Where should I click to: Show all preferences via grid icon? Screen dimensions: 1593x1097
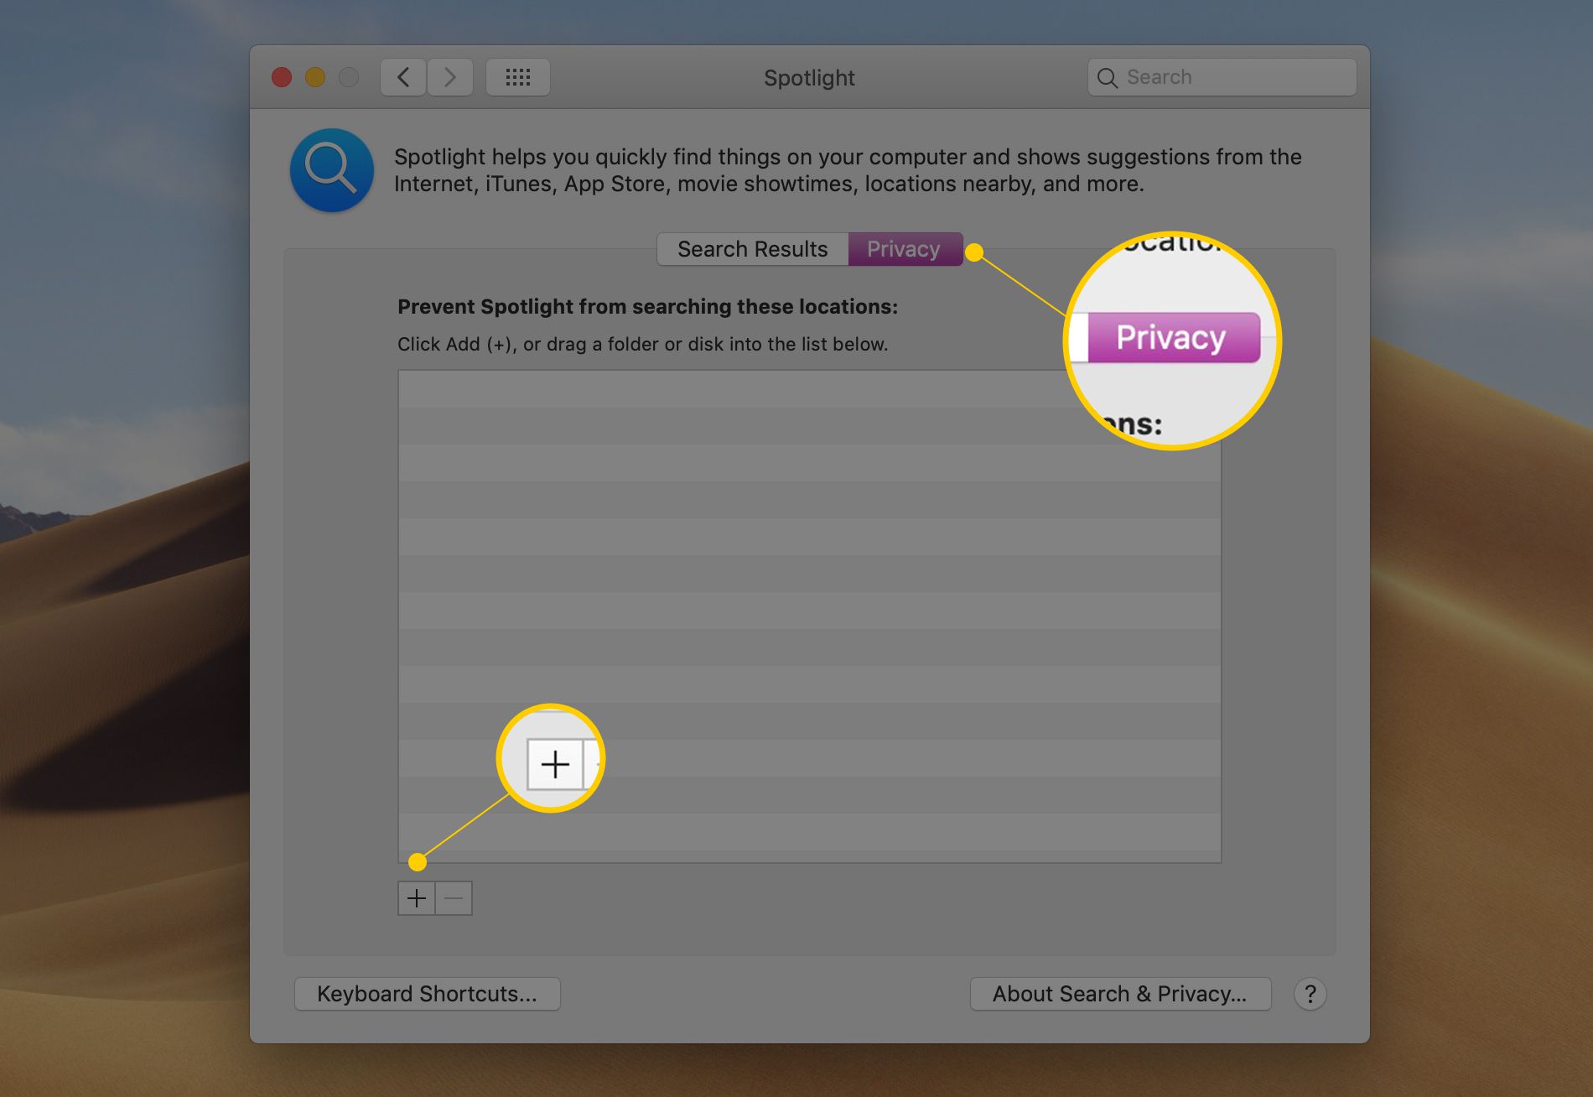point(518,77)
